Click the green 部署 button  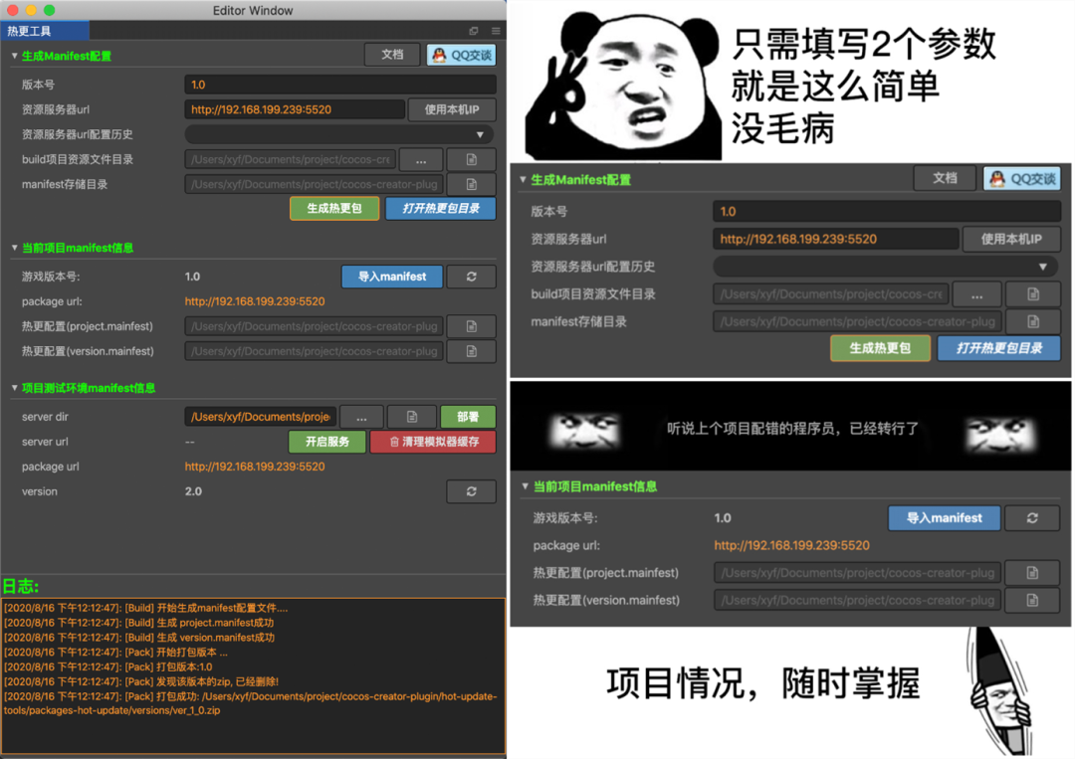(x=468, y=417)
